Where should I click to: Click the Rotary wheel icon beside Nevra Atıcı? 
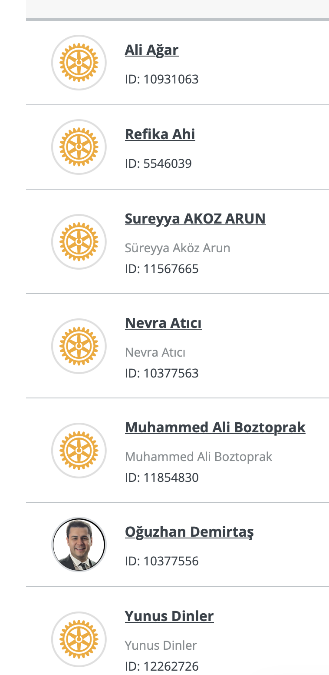click(79, 346)
